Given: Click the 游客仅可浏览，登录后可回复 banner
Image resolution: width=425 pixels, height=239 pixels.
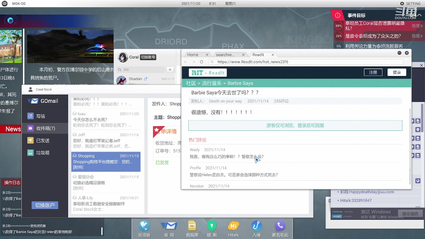Looking at the screenshot, I should 295,125.
